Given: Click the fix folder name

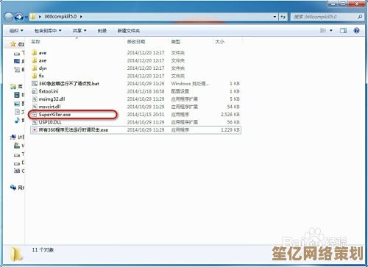Looking at the screenshot, I should click(41, 76).
